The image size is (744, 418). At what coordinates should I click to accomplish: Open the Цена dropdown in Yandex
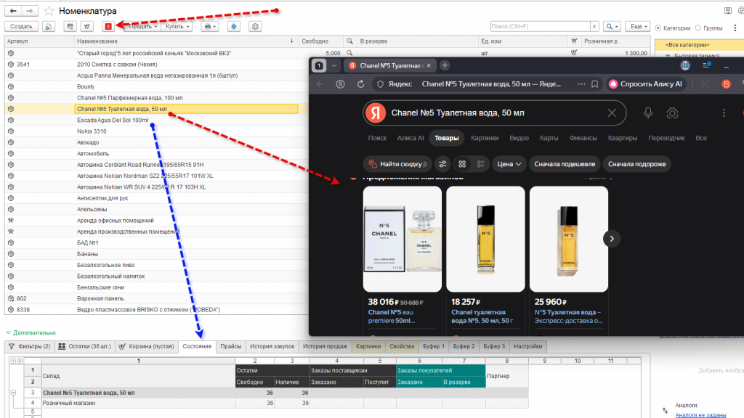pos(509,164)
